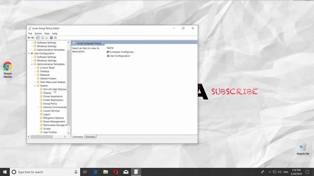
Task: Select the Removable Storage Access folder
Action: [x=53, y=125]
